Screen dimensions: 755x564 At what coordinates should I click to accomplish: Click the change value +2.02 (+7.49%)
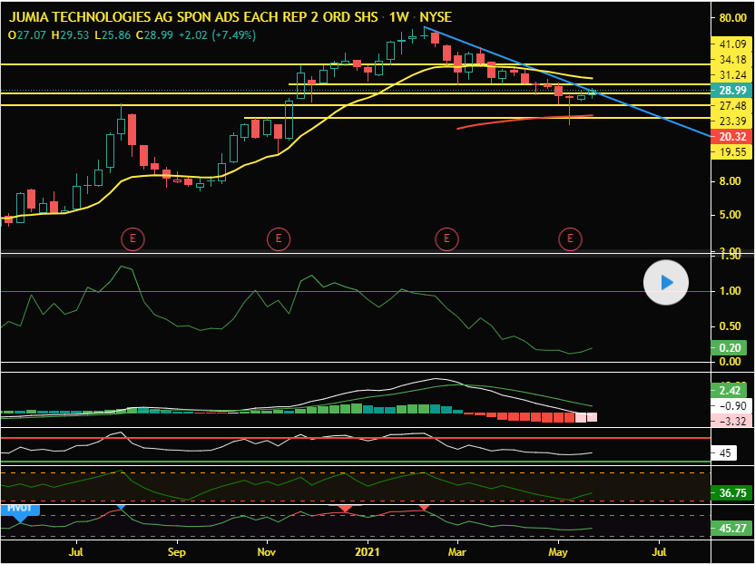click(x=217, y=35)
